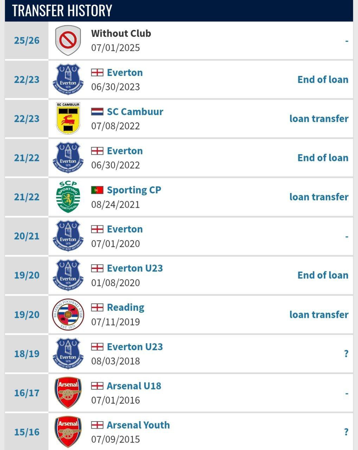This screenshot has width=358, height=450.
Task: Click the Netherlands flag beside SC Cambuur
Action: (97, 112)
